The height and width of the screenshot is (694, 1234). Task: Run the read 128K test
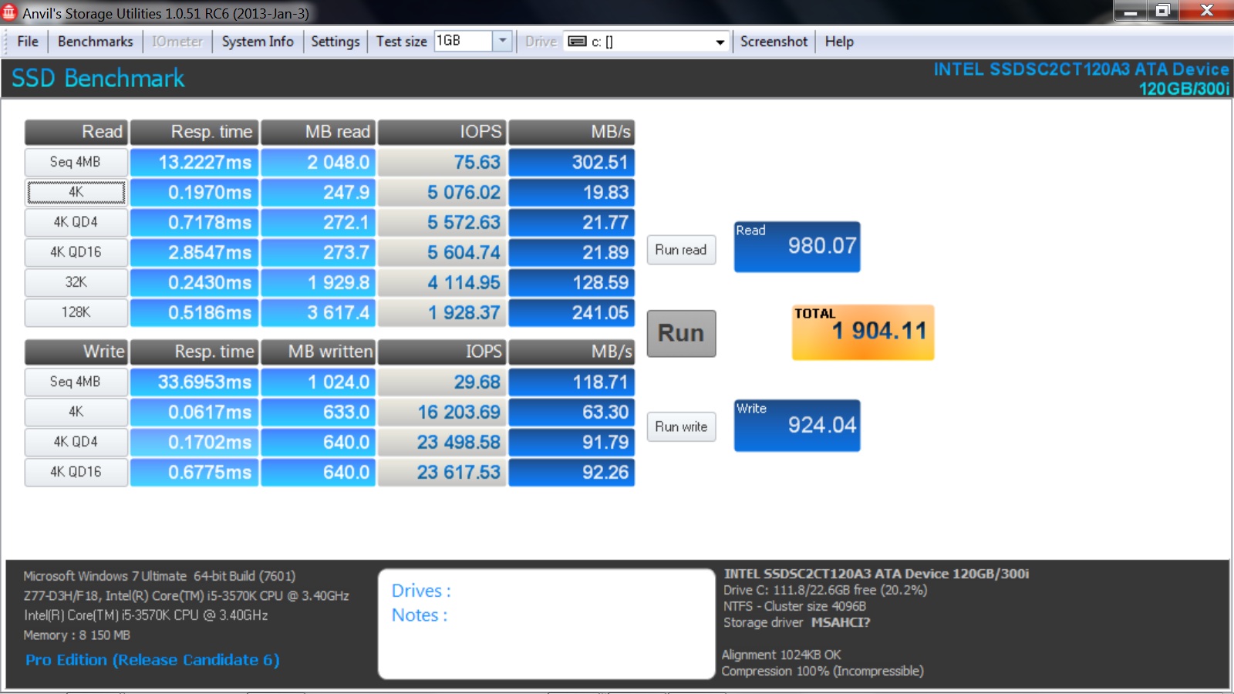coord(76,312)
